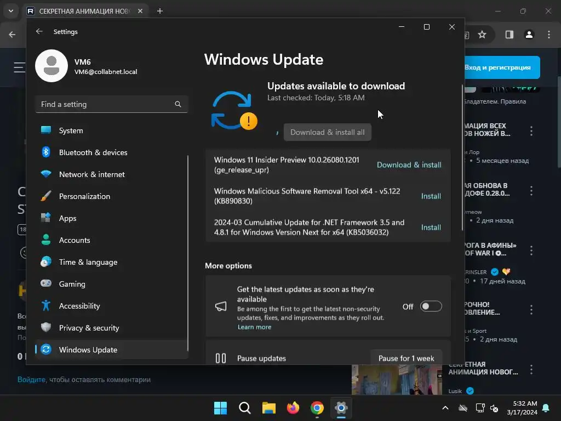This screenshot has width=561, height=421.
Task: Open browser page hamburger menu
Action: [x=19, y=67]
